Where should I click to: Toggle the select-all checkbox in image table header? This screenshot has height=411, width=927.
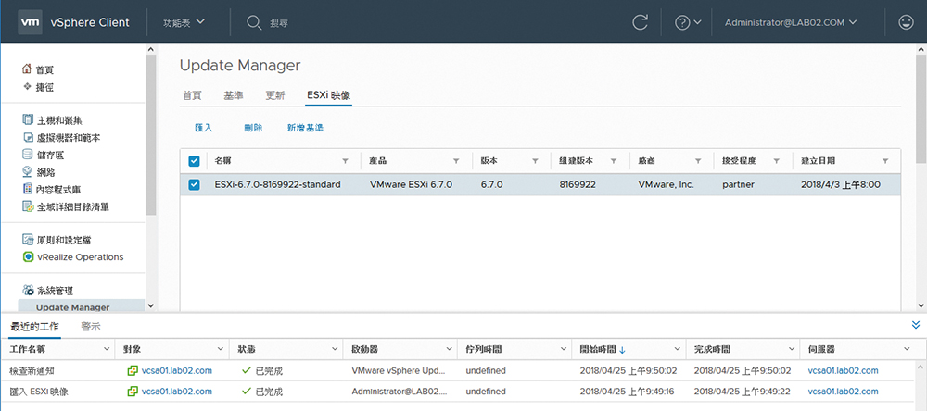tap(194, 161)
